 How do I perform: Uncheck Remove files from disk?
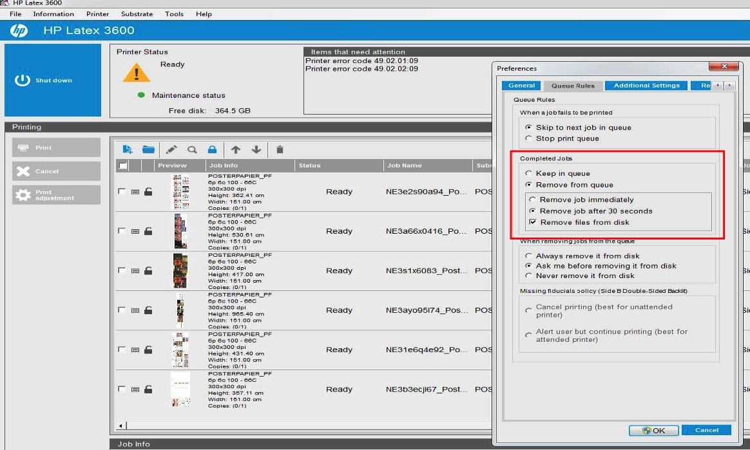pos(532,222)
